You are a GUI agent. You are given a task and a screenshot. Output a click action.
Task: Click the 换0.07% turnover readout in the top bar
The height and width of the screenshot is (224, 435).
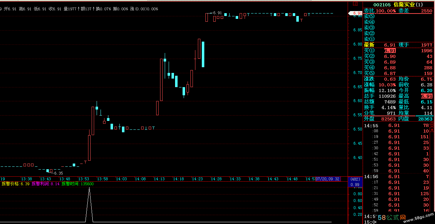104,9
